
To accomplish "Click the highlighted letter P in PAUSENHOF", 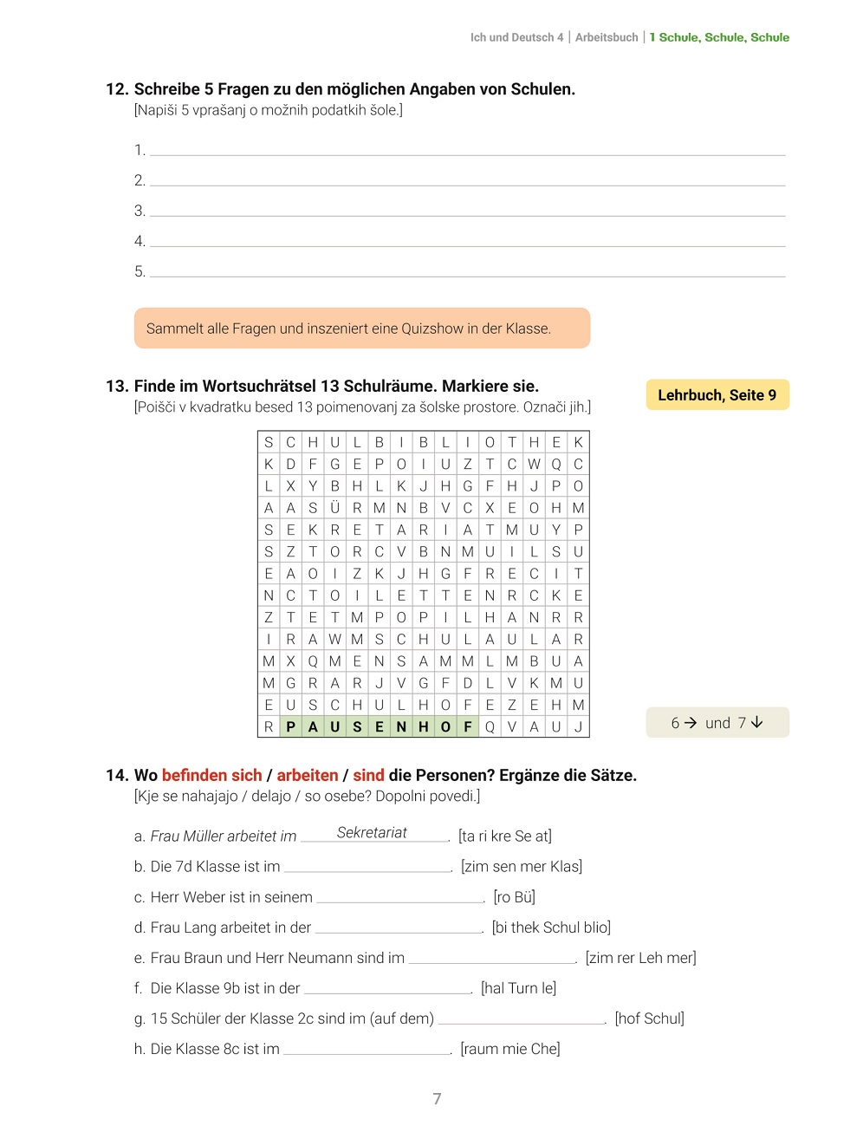I will click(x=291, y=726).
